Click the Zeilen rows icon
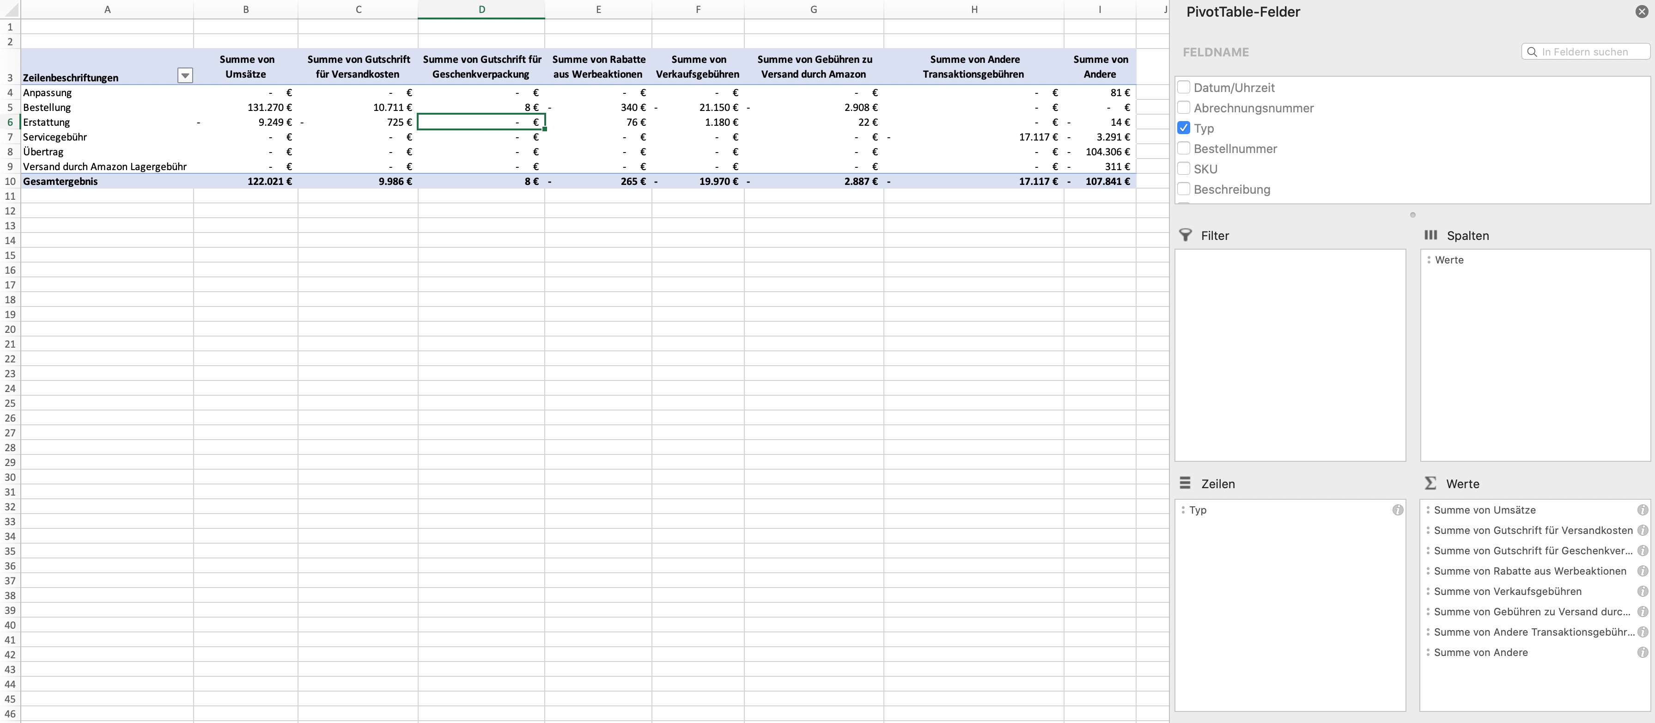The height and width of the screenshot is (723, 1655). (1186, 483)
